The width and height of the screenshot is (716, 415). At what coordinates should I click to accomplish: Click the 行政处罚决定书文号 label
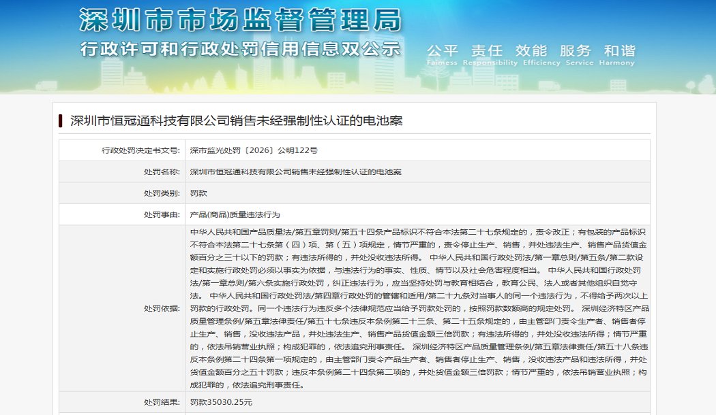(140, 150)
